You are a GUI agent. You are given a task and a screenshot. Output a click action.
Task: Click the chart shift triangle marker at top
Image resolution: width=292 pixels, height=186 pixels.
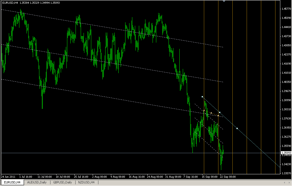click(x=224, y=1)
